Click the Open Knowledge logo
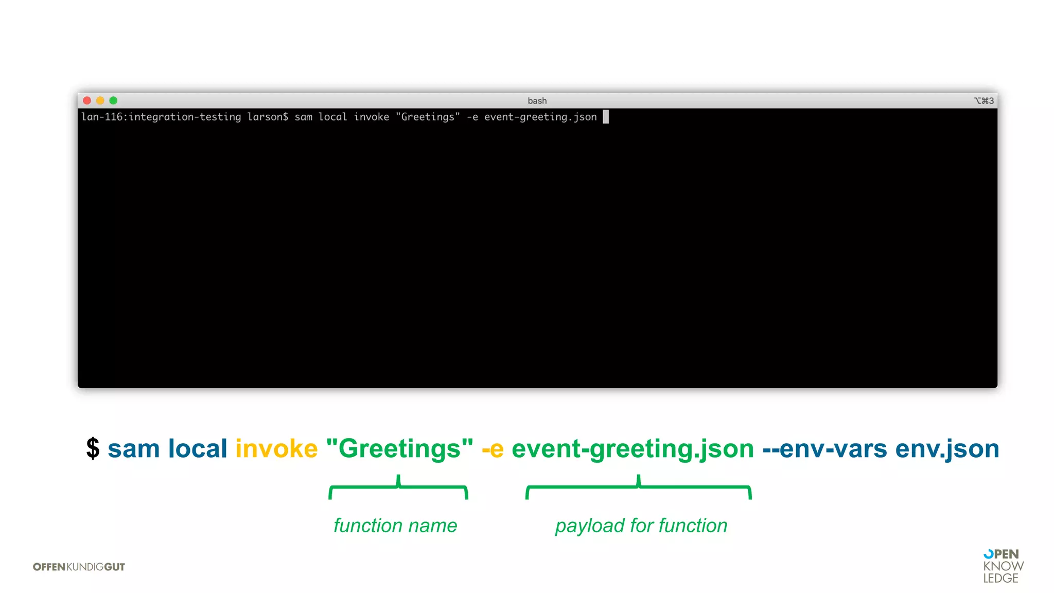The height and width of the screenshot is (593, 1054). pyautogui.click(x=1003, y=566)
